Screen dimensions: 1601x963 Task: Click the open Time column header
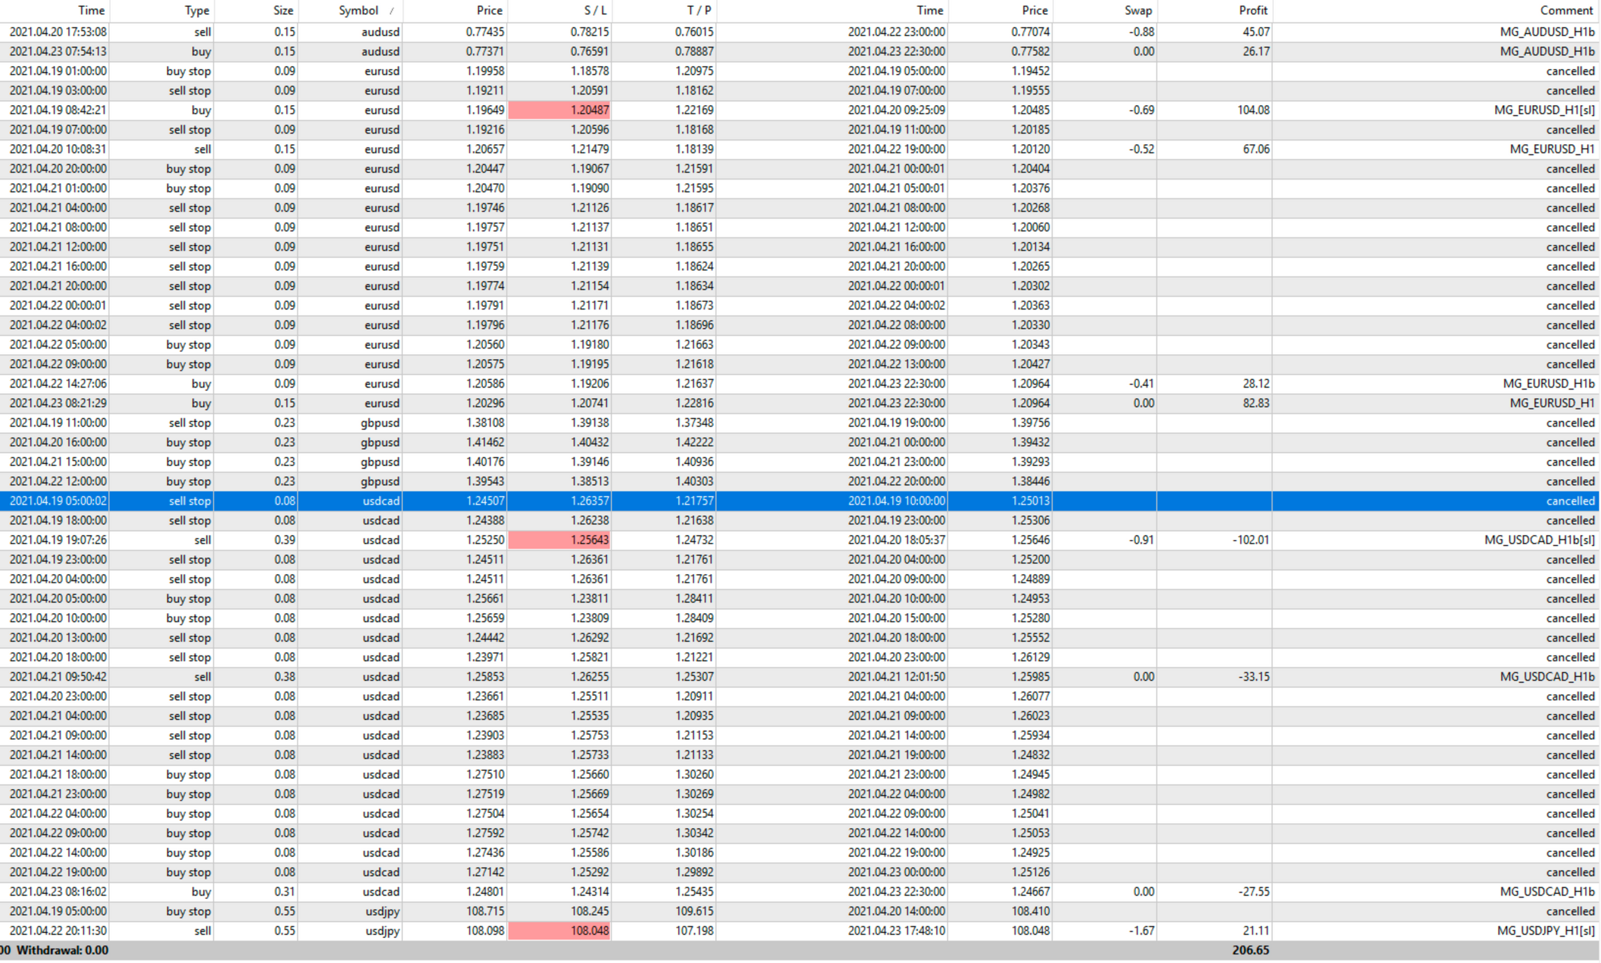(x=90, y=10)
